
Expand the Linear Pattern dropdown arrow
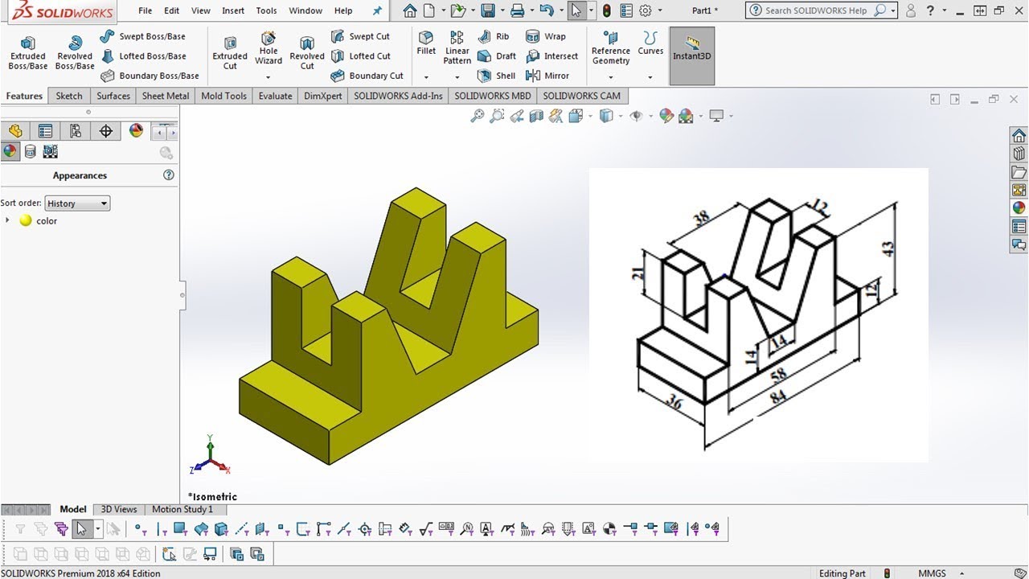pyautogui.click(x=457, y=77)
